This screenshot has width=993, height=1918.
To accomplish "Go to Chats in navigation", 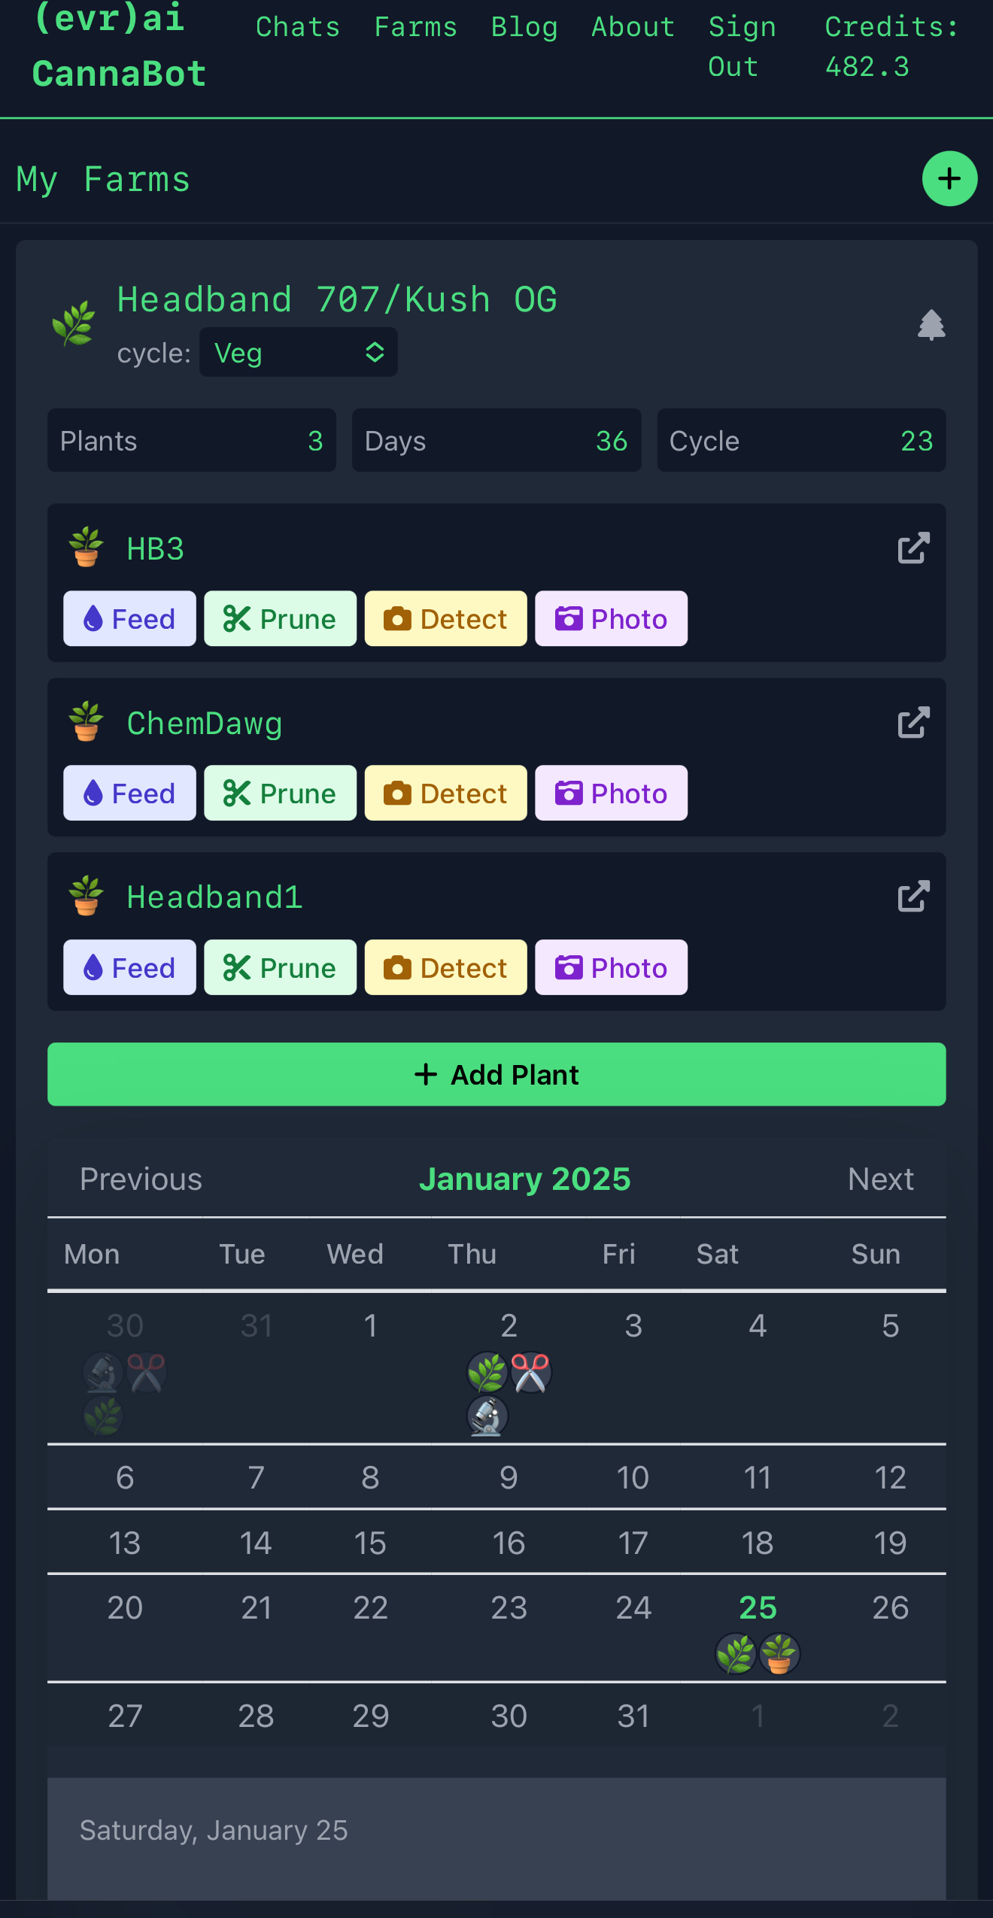I will point(298,27).
